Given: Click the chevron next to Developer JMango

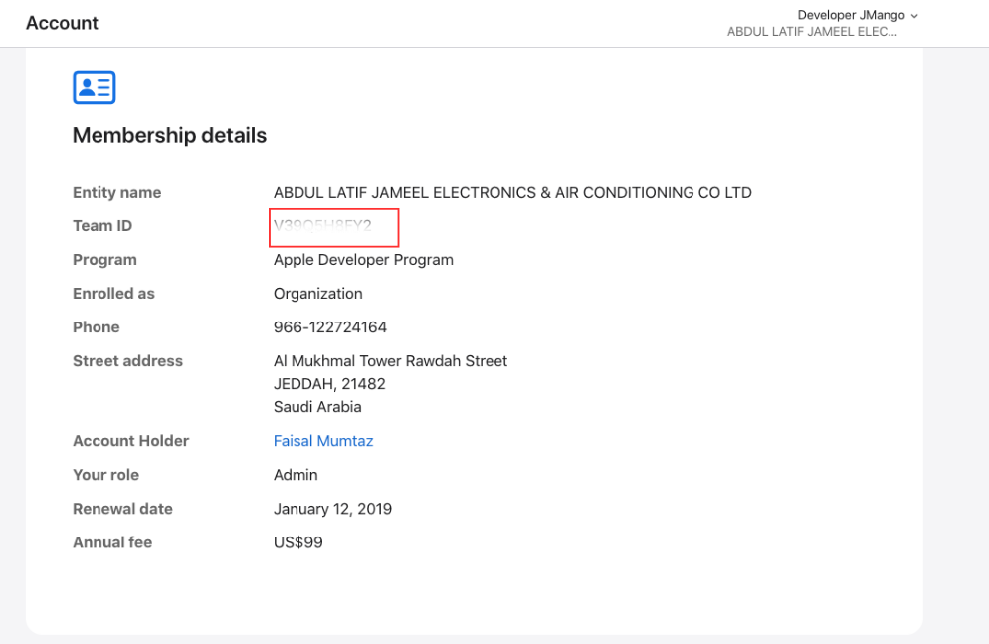Looking at the screenshot, I should click(x=914, y=16).
